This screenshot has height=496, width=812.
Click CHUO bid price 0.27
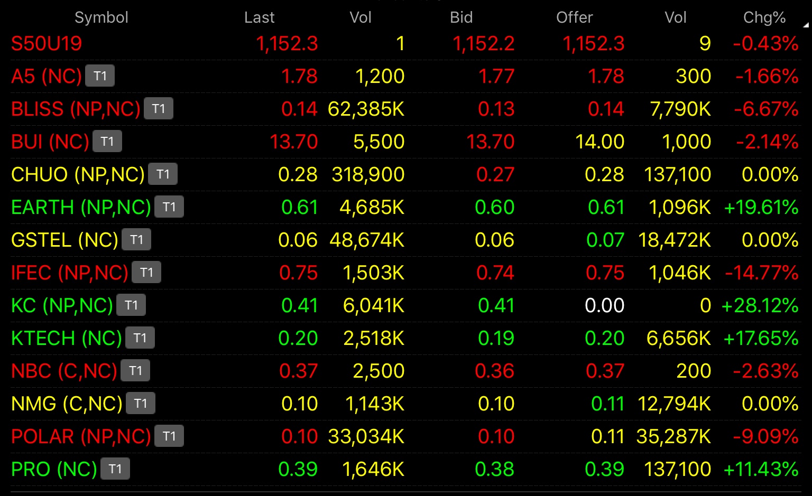(495, 174)
